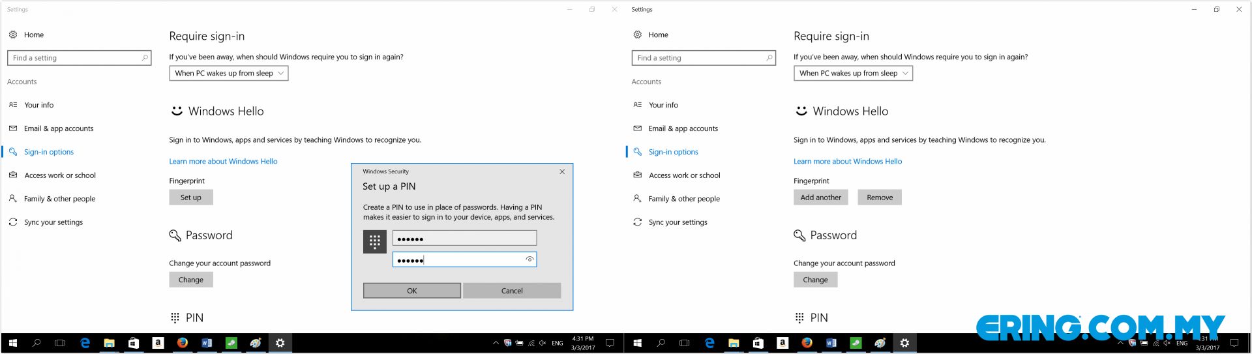The width and height of the screenshot is (1252, 354).
Task: Click the volume icon in left taskbar tray
Action: [543, 343]
